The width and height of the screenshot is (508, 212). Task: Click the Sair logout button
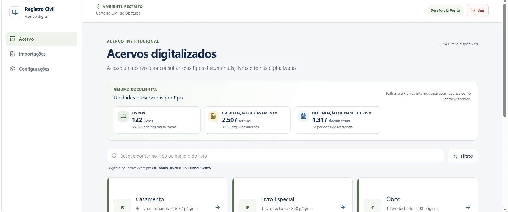click(478, 10)
